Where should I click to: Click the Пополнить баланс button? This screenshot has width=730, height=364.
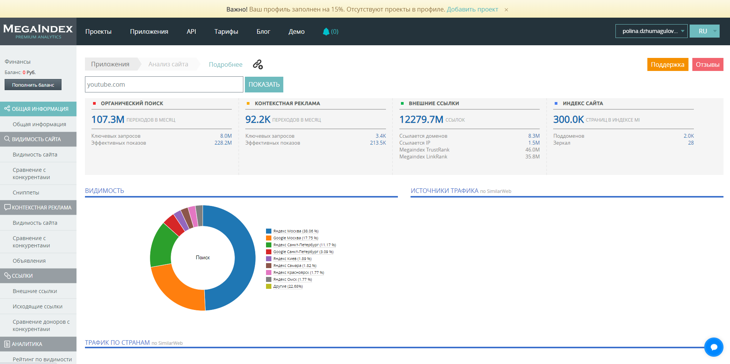(x=33, y=85)
